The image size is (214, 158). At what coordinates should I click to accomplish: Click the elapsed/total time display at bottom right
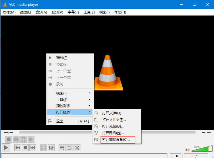tap(196, 156)
